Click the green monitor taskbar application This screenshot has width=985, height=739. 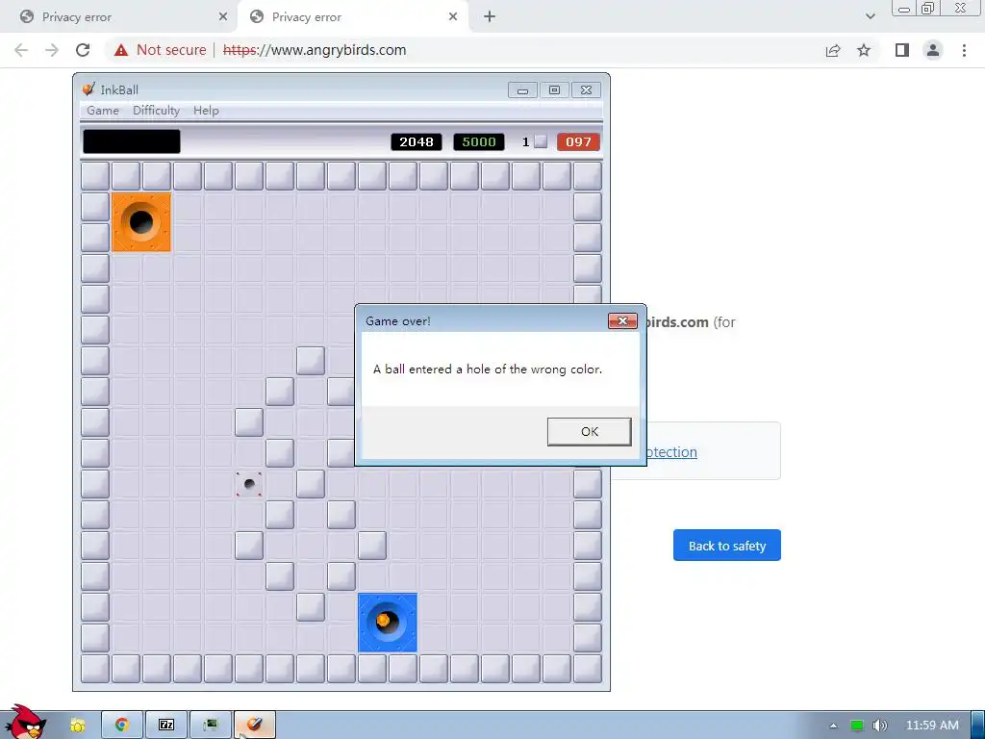(211, 725)
